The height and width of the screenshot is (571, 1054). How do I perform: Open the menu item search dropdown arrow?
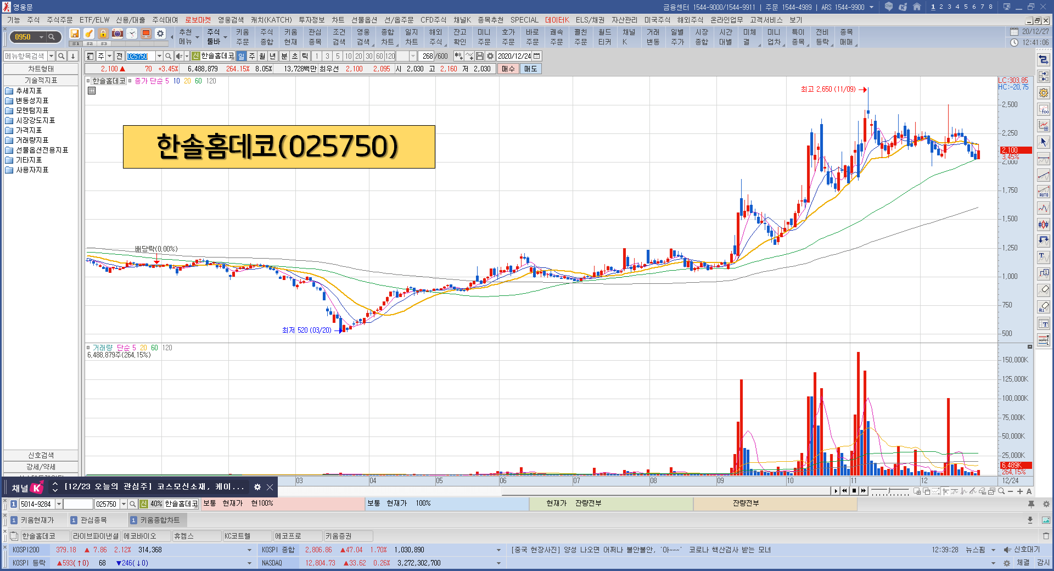51,56
